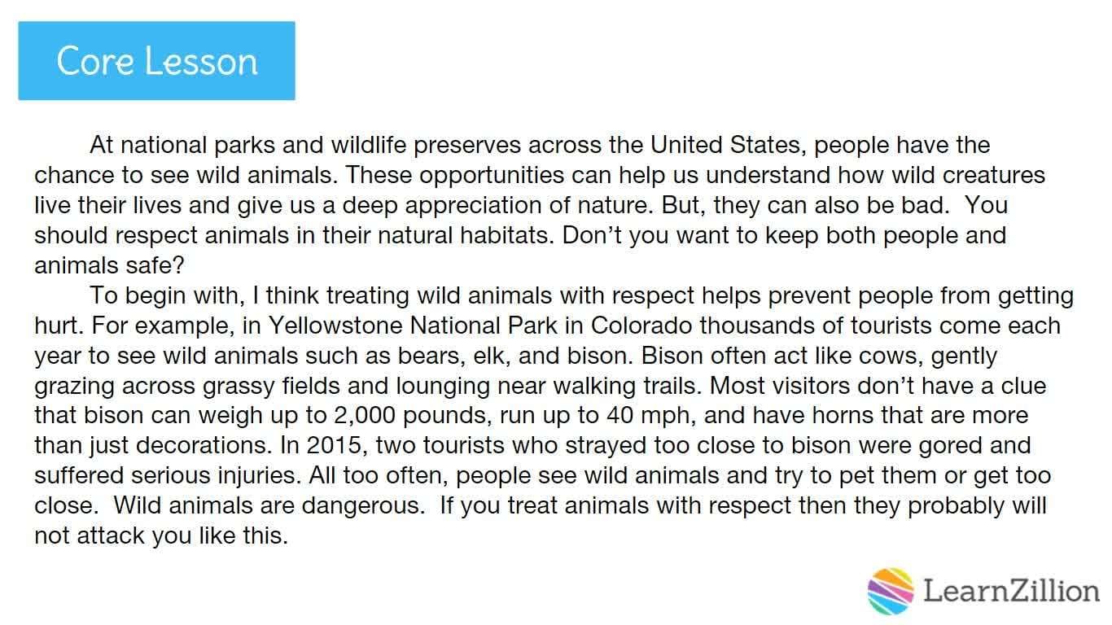Click the LearnZillion colorful circle logo
Image resolution: width=1112 pixels, height=625 pixels.
tap(891, 590)
